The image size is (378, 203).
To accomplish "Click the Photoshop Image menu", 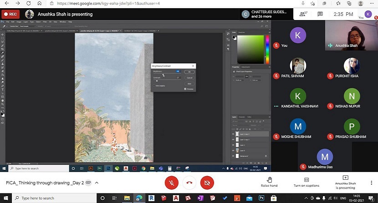I will tap(18, 22).
